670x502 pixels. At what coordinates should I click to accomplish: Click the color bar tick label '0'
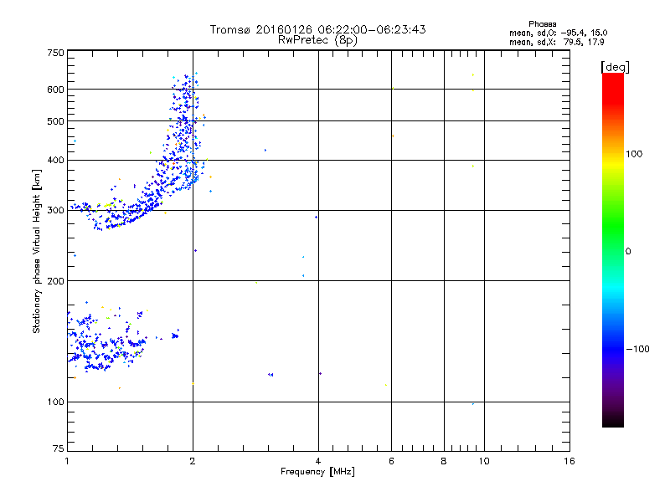(x=627, y=251)
